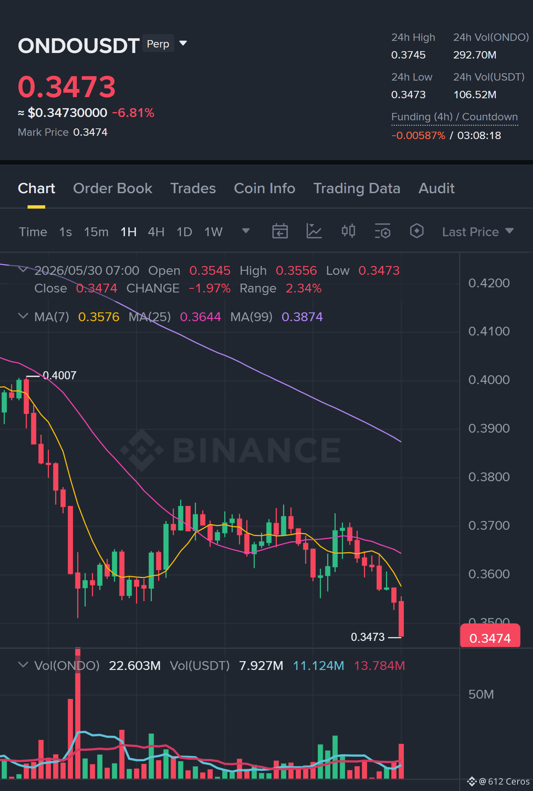Collapse the MA indicator legend chevron
533x791 pixels.
(23, 316)
